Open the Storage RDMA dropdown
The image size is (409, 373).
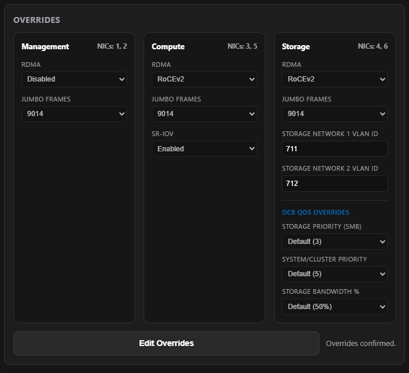335,79
